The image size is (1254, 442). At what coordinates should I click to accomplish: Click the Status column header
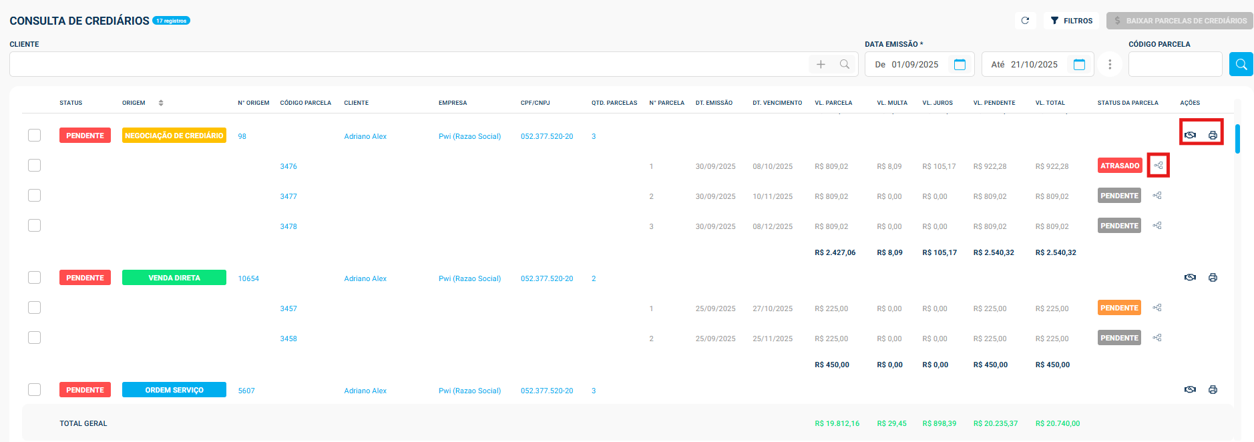point(71,103)
